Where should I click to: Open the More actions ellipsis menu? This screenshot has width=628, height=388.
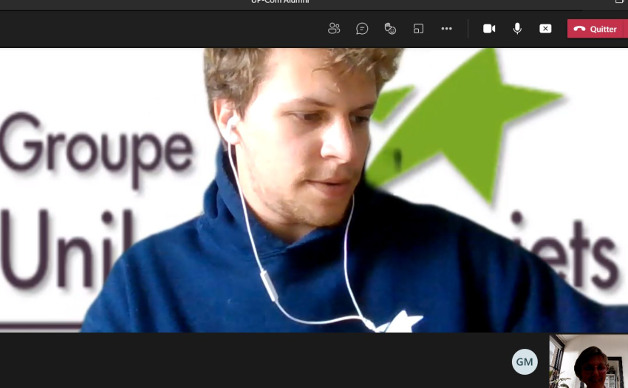pyautogui.click(x=446, y=29)
